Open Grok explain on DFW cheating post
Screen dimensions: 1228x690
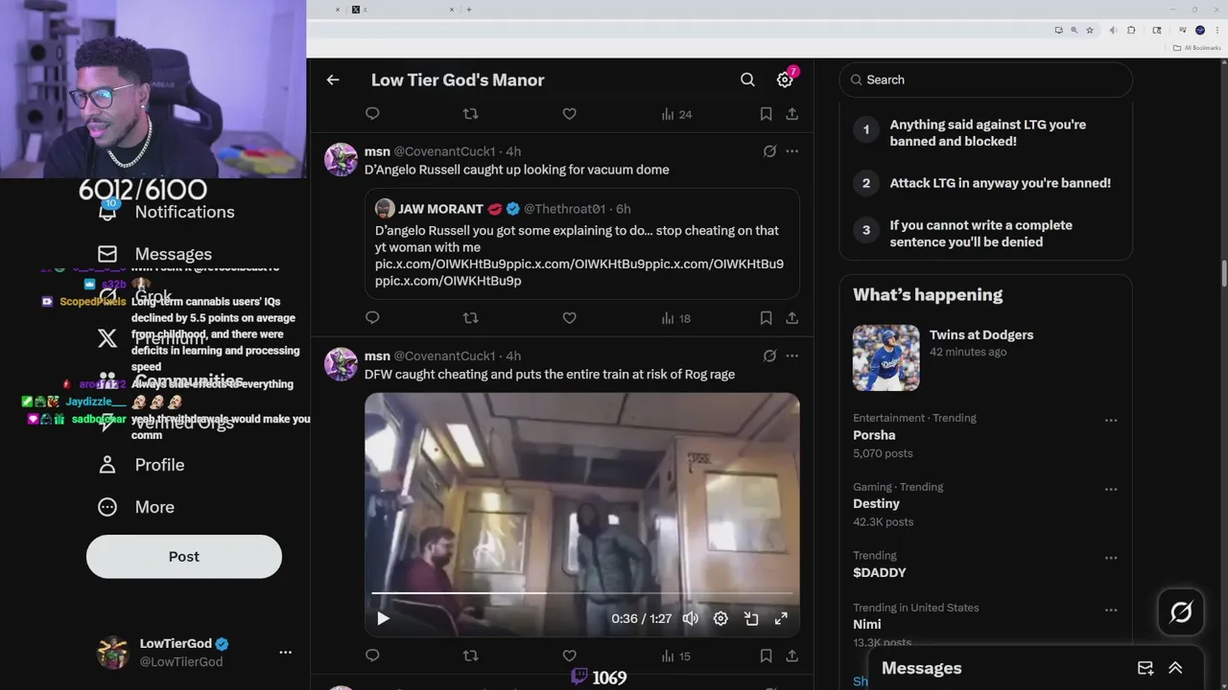(769, 356)
